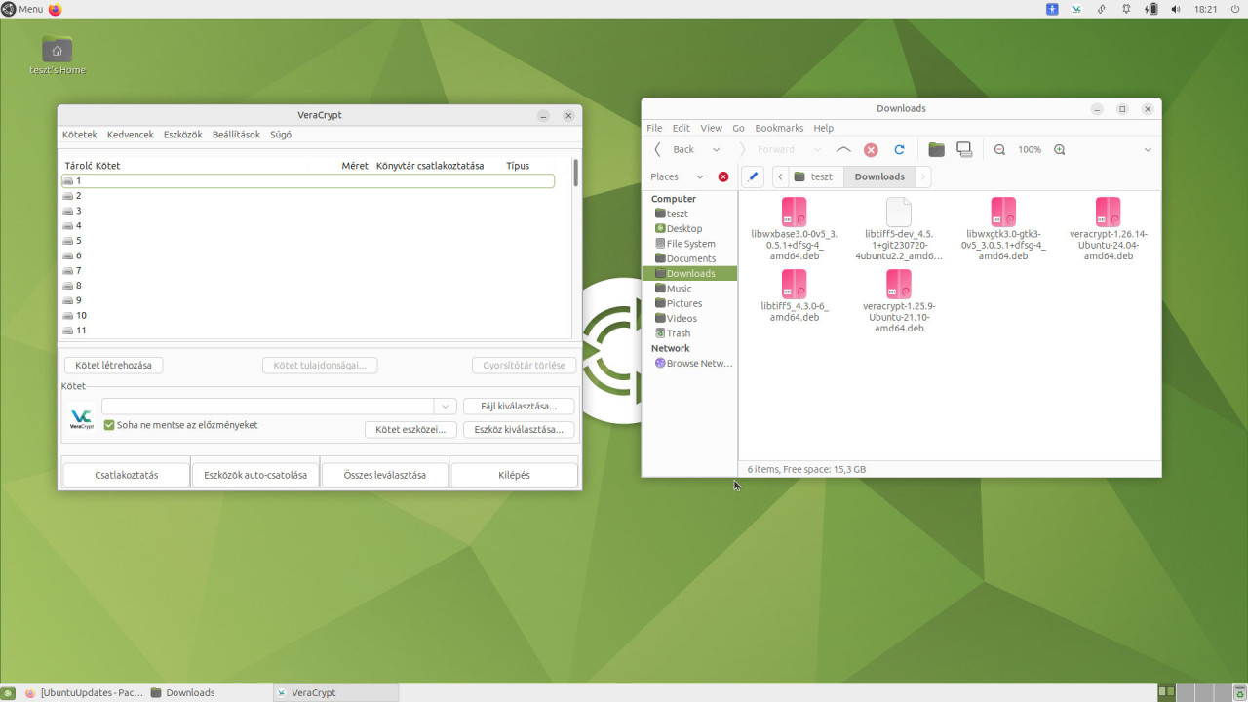Open Pictures in Places sidebar
1248x702 pixels.
(683, 303)
